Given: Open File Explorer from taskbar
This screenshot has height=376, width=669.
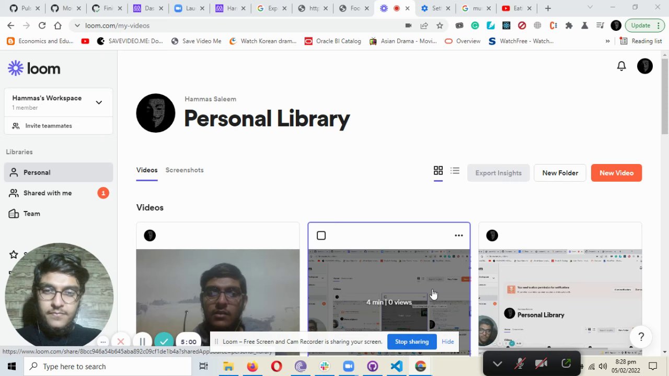Looking at the screenshot, I should (x=228, y=366).
